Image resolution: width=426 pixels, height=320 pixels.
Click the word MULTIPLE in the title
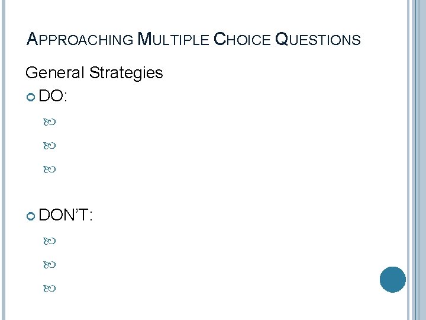pos(173,40)
